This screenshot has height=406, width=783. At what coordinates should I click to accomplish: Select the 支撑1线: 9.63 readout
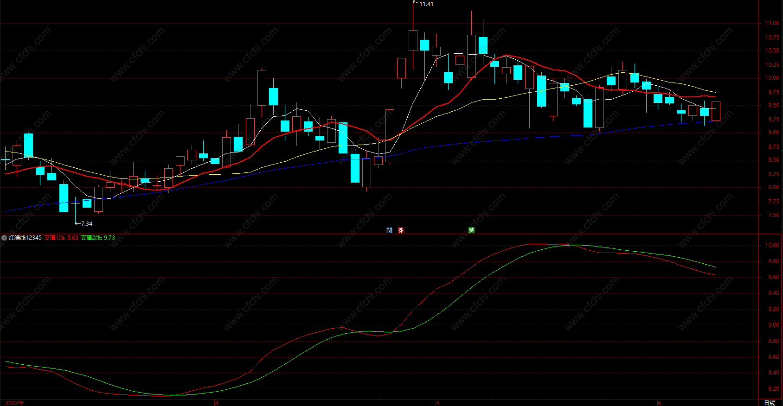pyautogui.click(x=61, y=238)
